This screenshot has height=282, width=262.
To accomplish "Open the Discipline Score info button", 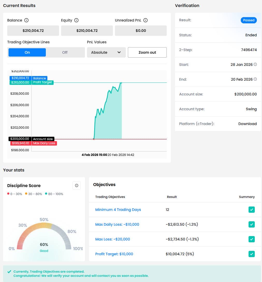I will tap(77, 185).
